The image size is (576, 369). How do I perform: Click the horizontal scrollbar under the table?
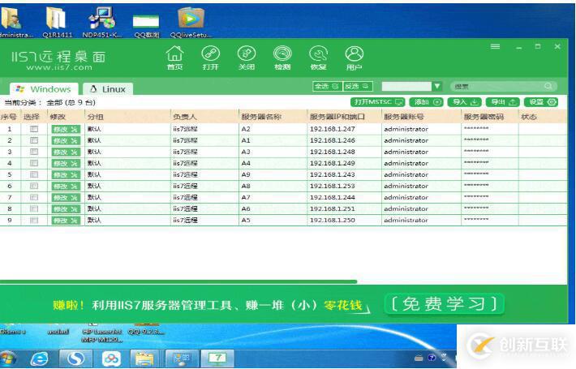(x=178, y=281)
